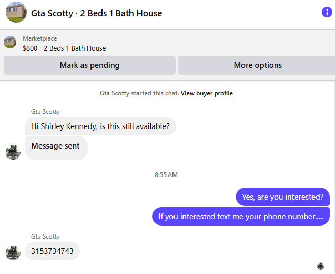
Task: Select the Message sent bubble
Action: [x=56, y=146]
